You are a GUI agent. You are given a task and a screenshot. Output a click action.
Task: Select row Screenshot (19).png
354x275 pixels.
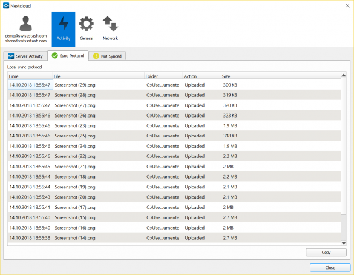click(x=174, y=187)
